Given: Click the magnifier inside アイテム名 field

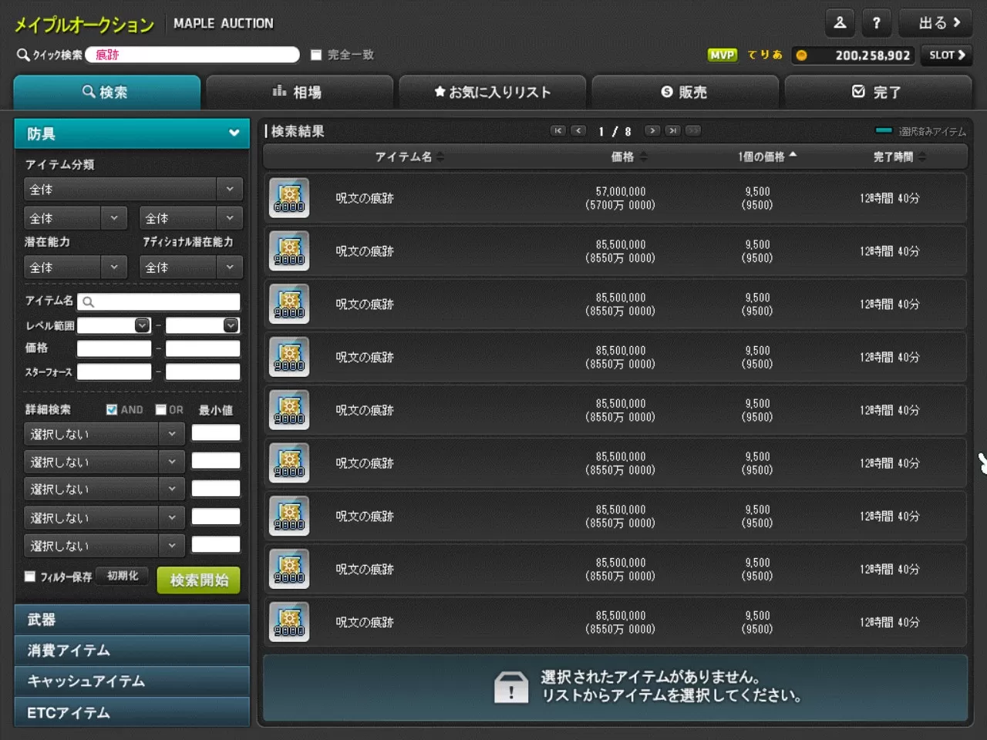Looking at the screenshot, I should pyautogui.click(x=89, y=302).
